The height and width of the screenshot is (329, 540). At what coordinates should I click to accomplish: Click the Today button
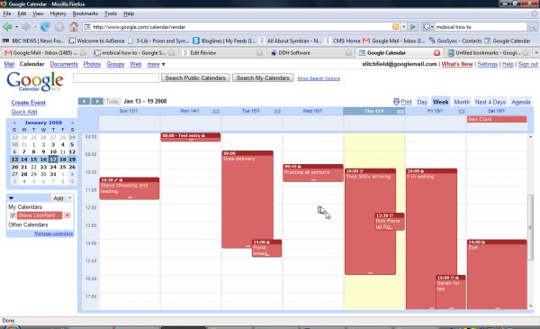(x=112, y=101)
